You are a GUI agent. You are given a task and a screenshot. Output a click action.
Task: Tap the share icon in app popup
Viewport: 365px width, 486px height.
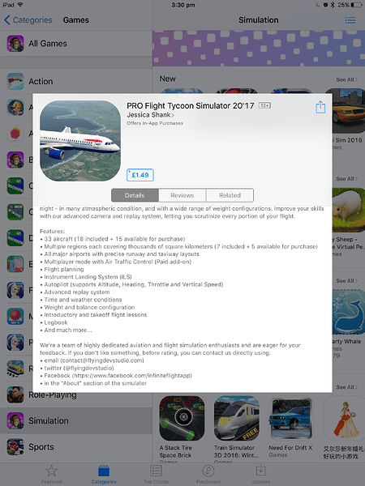320,107
